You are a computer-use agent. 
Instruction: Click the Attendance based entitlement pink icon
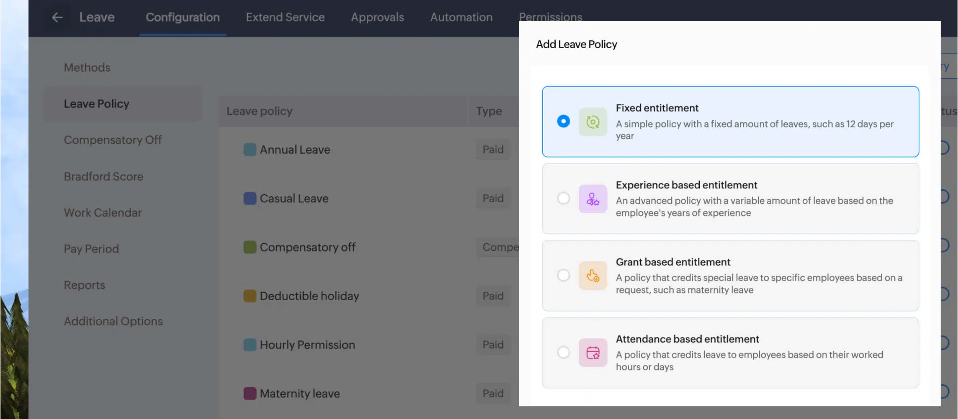click(593, 353)
